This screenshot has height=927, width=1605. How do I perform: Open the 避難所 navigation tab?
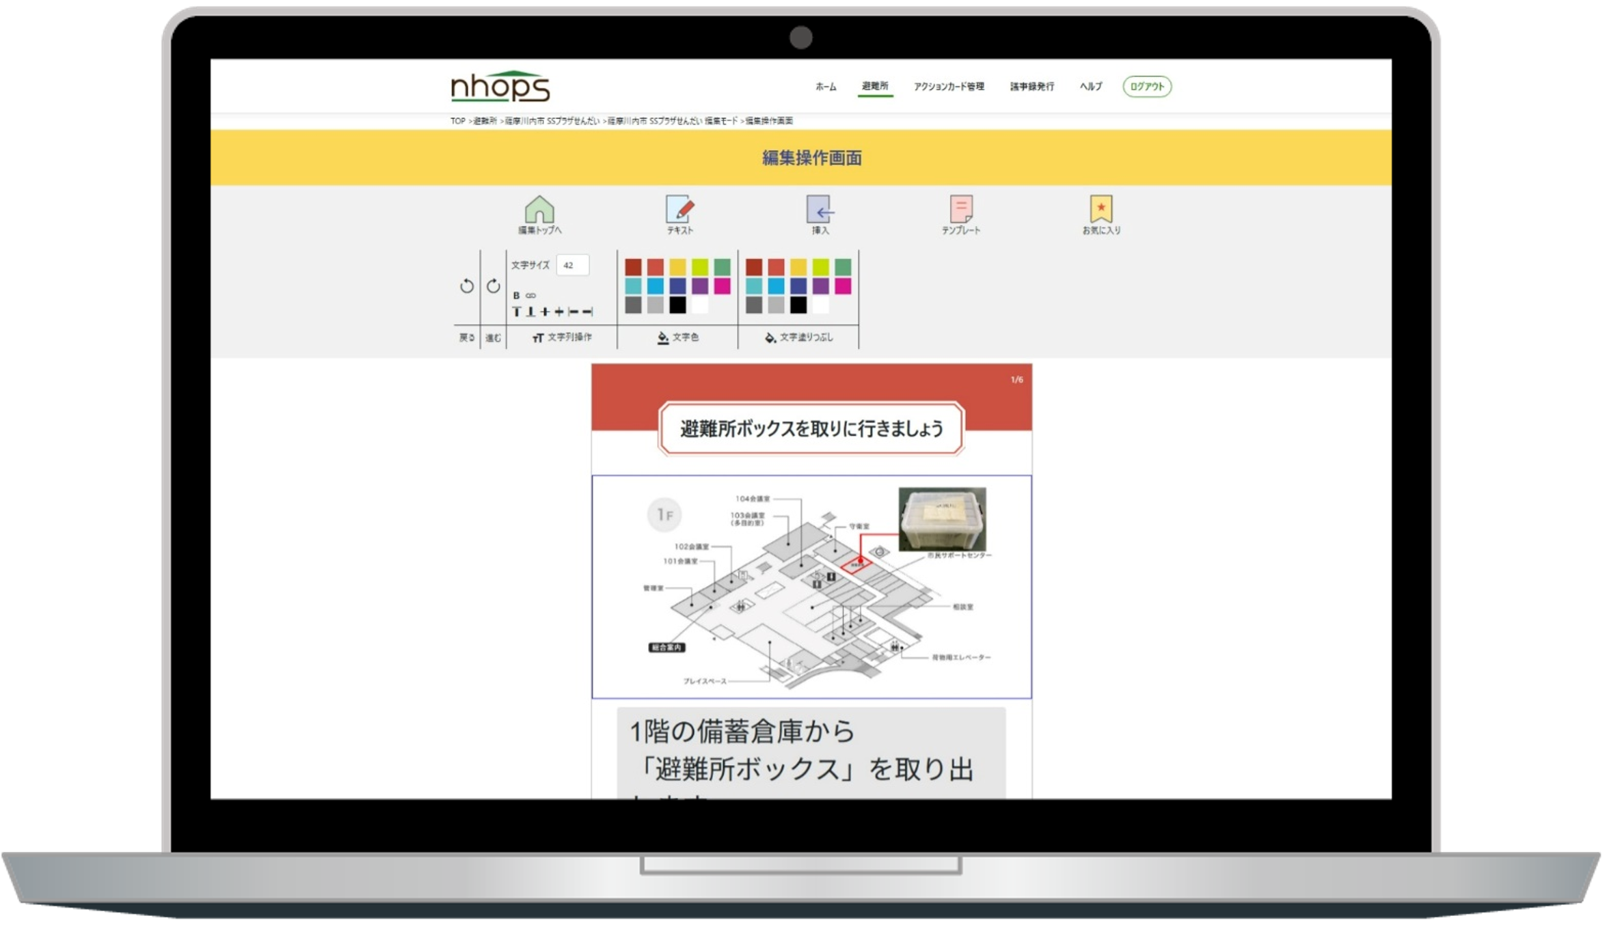point(875,87)
